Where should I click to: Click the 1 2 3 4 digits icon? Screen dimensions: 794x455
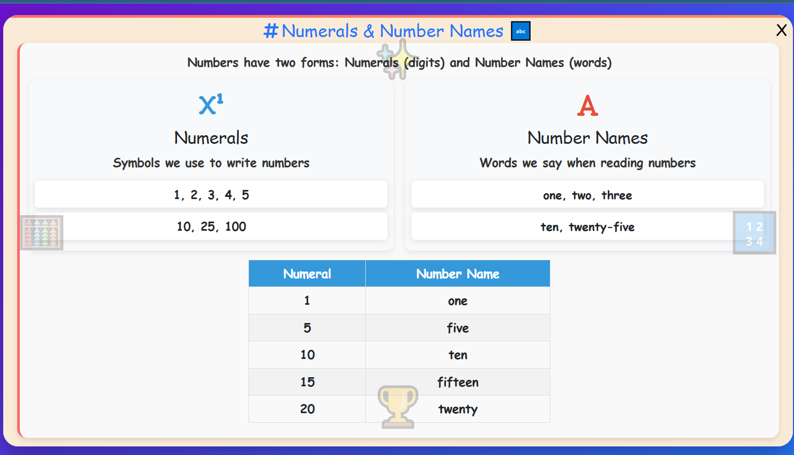(754, 232)
